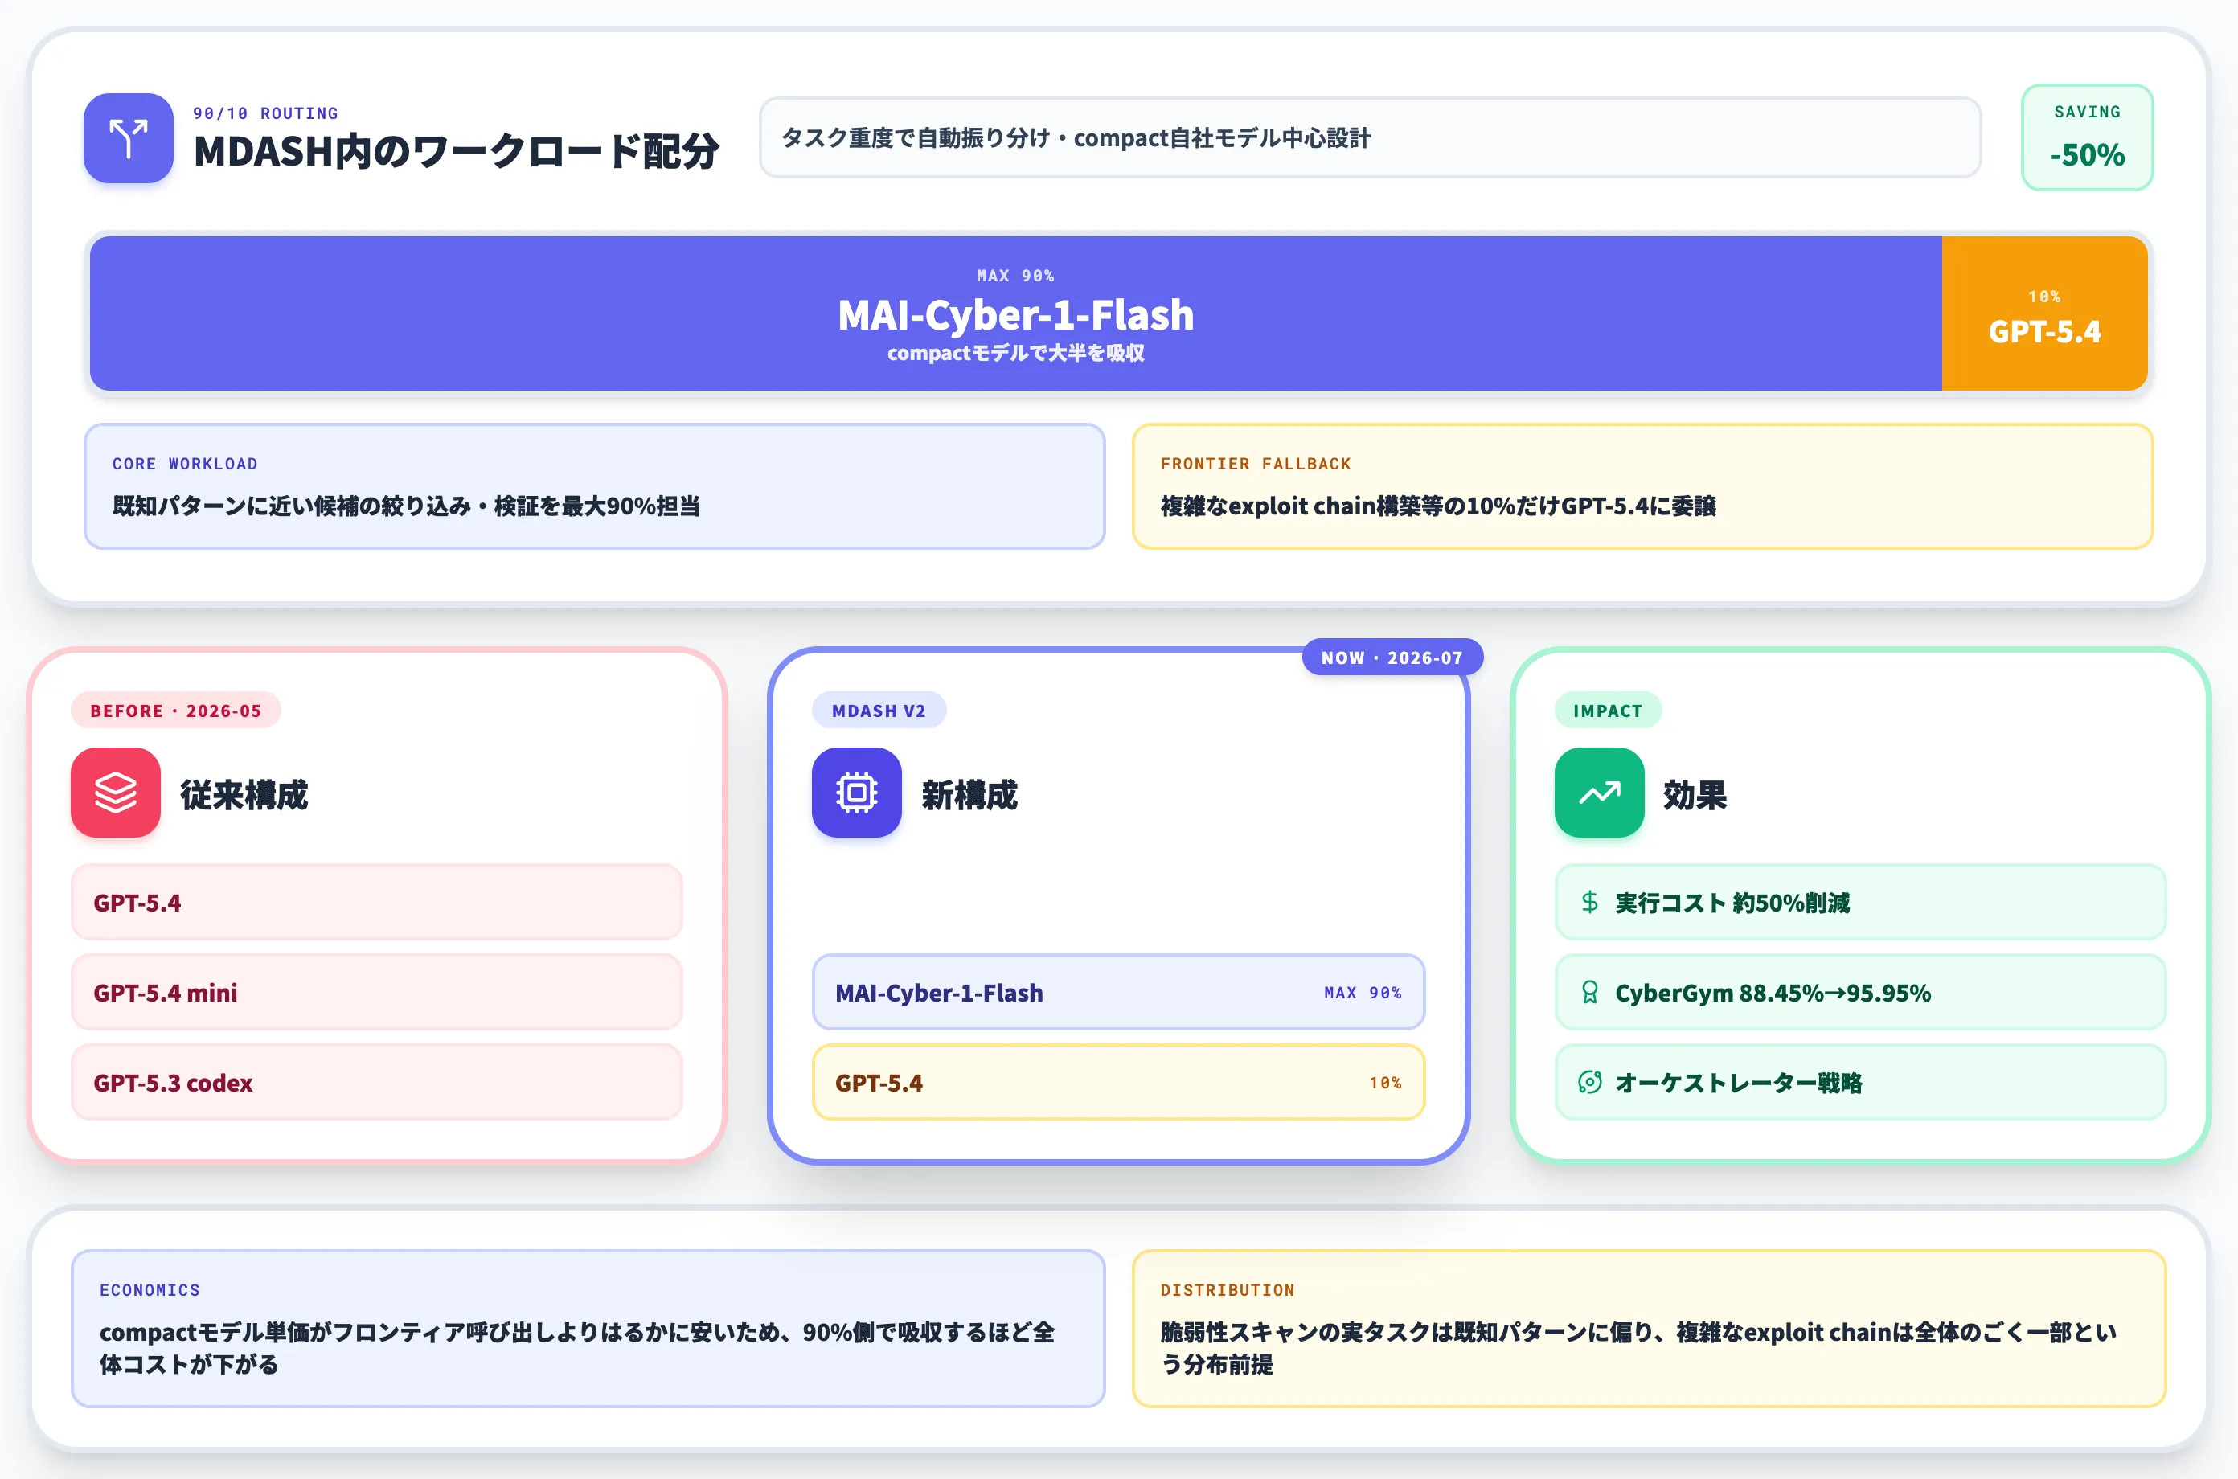Viewport: 2238px width, 1479px height.
Task: Open the FRONTIER FALLBACK card
Action: coord(1643,485)
